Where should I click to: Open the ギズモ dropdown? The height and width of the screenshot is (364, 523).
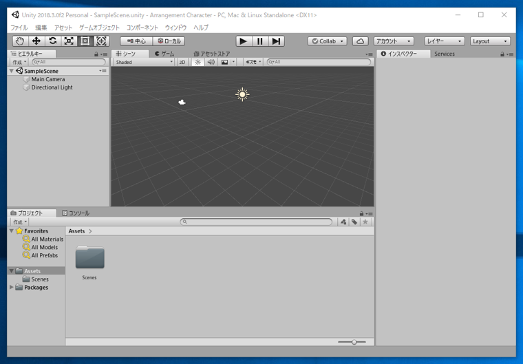tap(253, 62)
